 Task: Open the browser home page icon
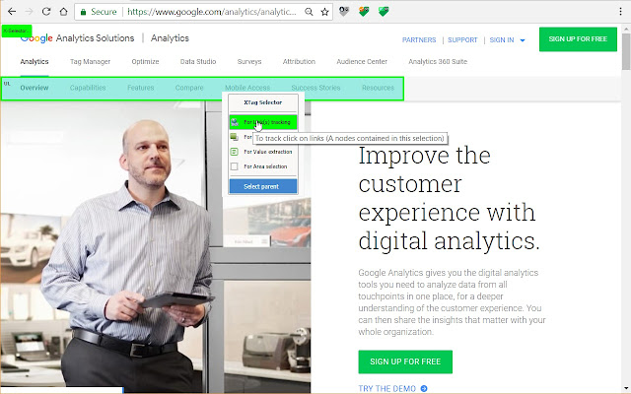tap(63, 12)
